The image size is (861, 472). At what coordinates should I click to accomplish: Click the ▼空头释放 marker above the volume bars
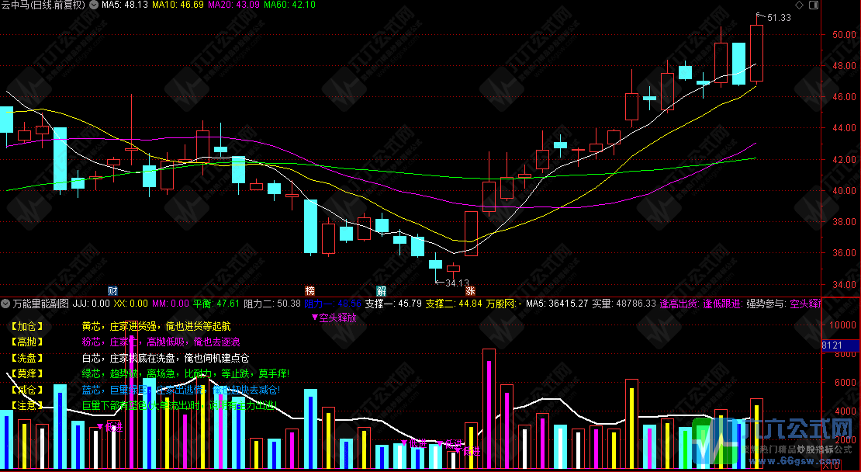334,318
